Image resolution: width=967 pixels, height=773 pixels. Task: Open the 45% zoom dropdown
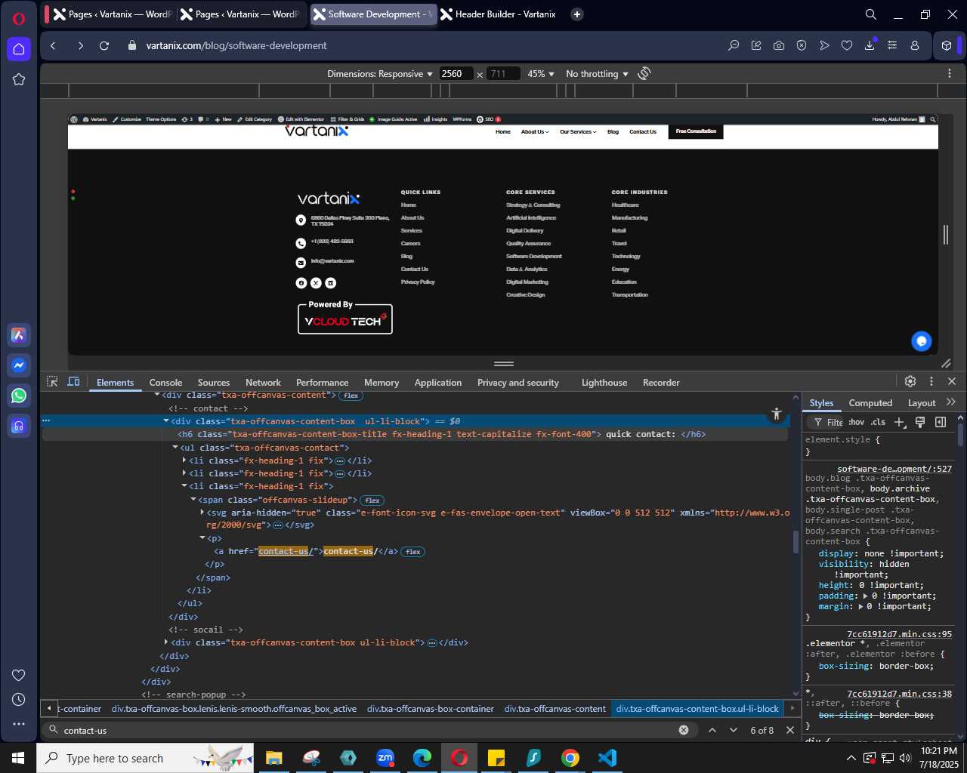click(541, 74)
